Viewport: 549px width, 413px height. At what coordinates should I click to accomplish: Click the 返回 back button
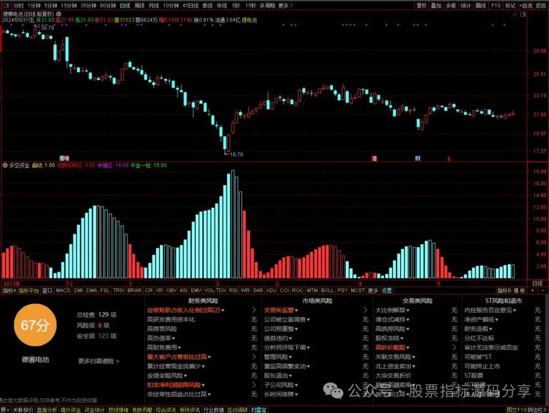pyautogui.click(x=541, y=6)
